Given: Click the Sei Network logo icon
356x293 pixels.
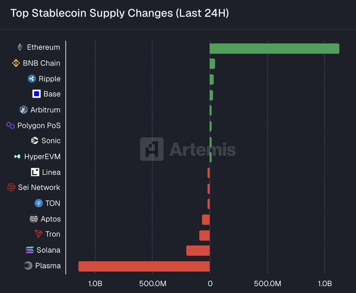Looking at the screenshot, I should coord(11,188).
